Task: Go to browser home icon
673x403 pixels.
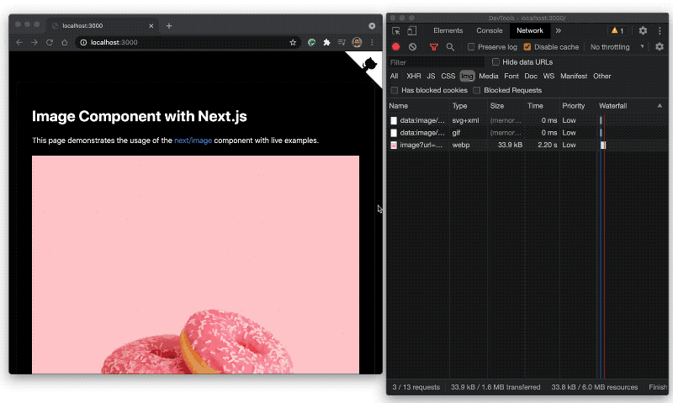Action: tap(65, 43)
